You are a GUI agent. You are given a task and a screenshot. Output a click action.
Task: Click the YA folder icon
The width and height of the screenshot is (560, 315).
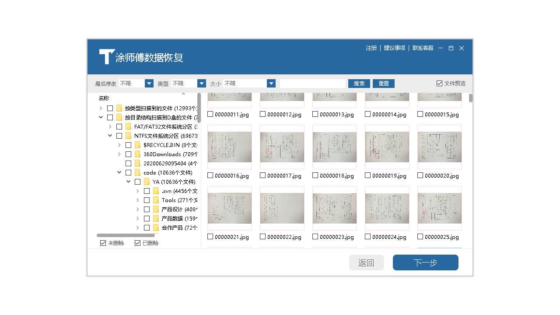tap(147, 181)
